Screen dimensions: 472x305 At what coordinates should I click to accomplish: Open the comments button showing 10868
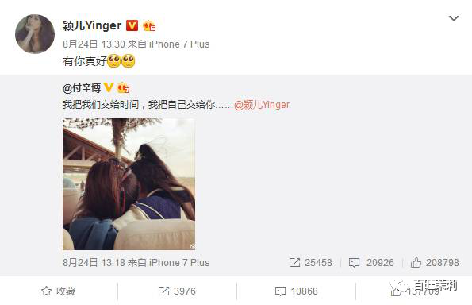click(x=296, y=291)
